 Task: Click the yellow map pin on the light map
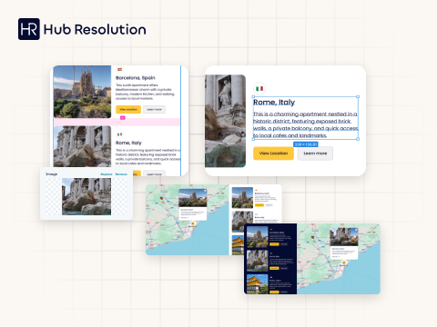[192, 224]
